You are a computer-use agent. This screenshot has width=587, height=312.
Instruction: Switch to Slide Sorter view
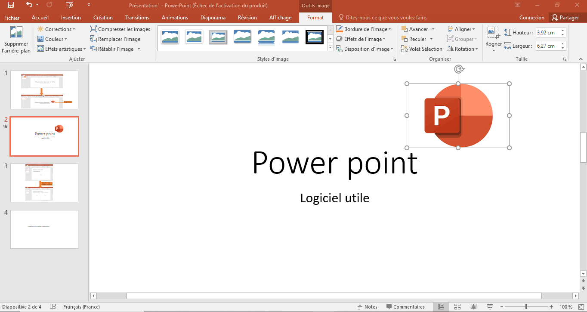[x=457, y=307]
